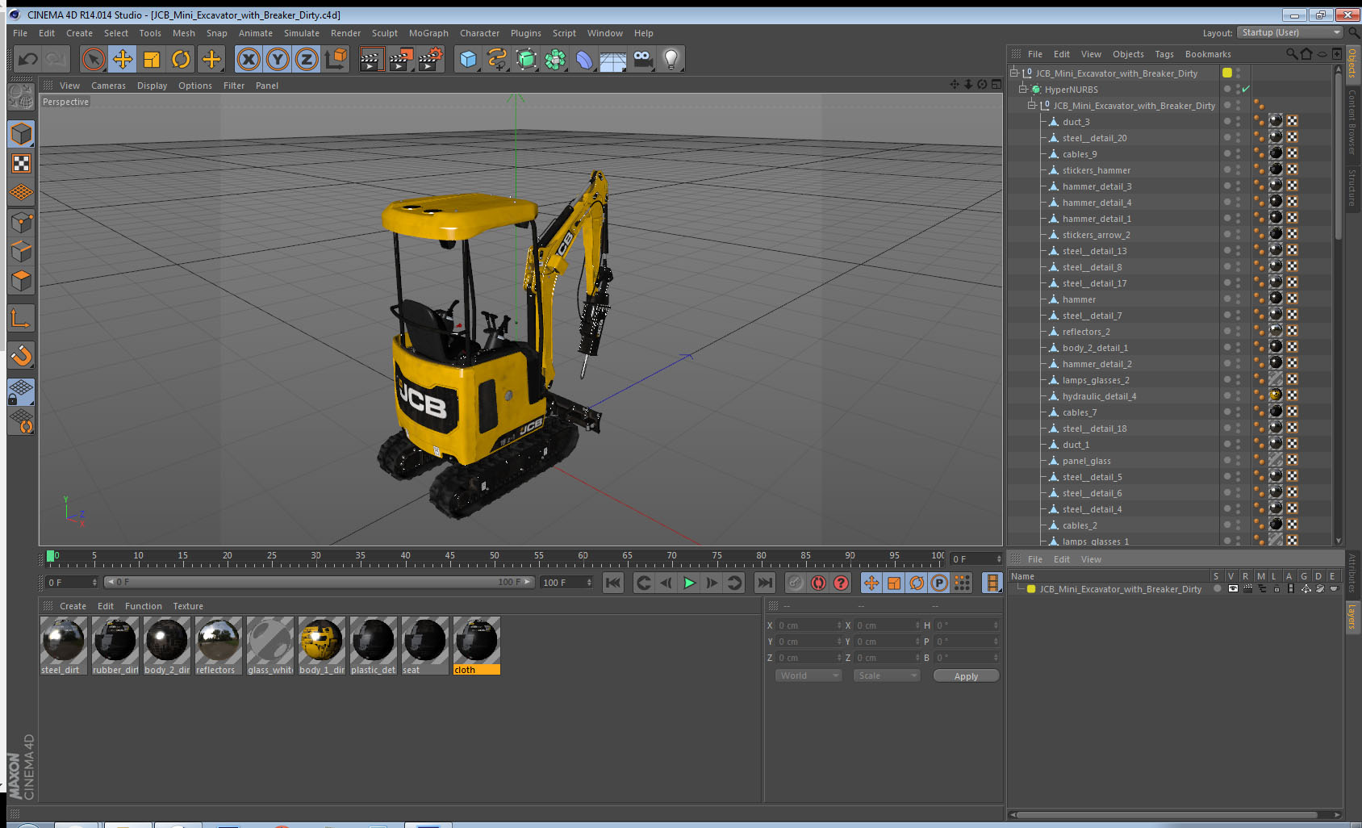Click the Undo arrow icon
The width and height of the screenshot is (1362, 828).
[28, 59]
